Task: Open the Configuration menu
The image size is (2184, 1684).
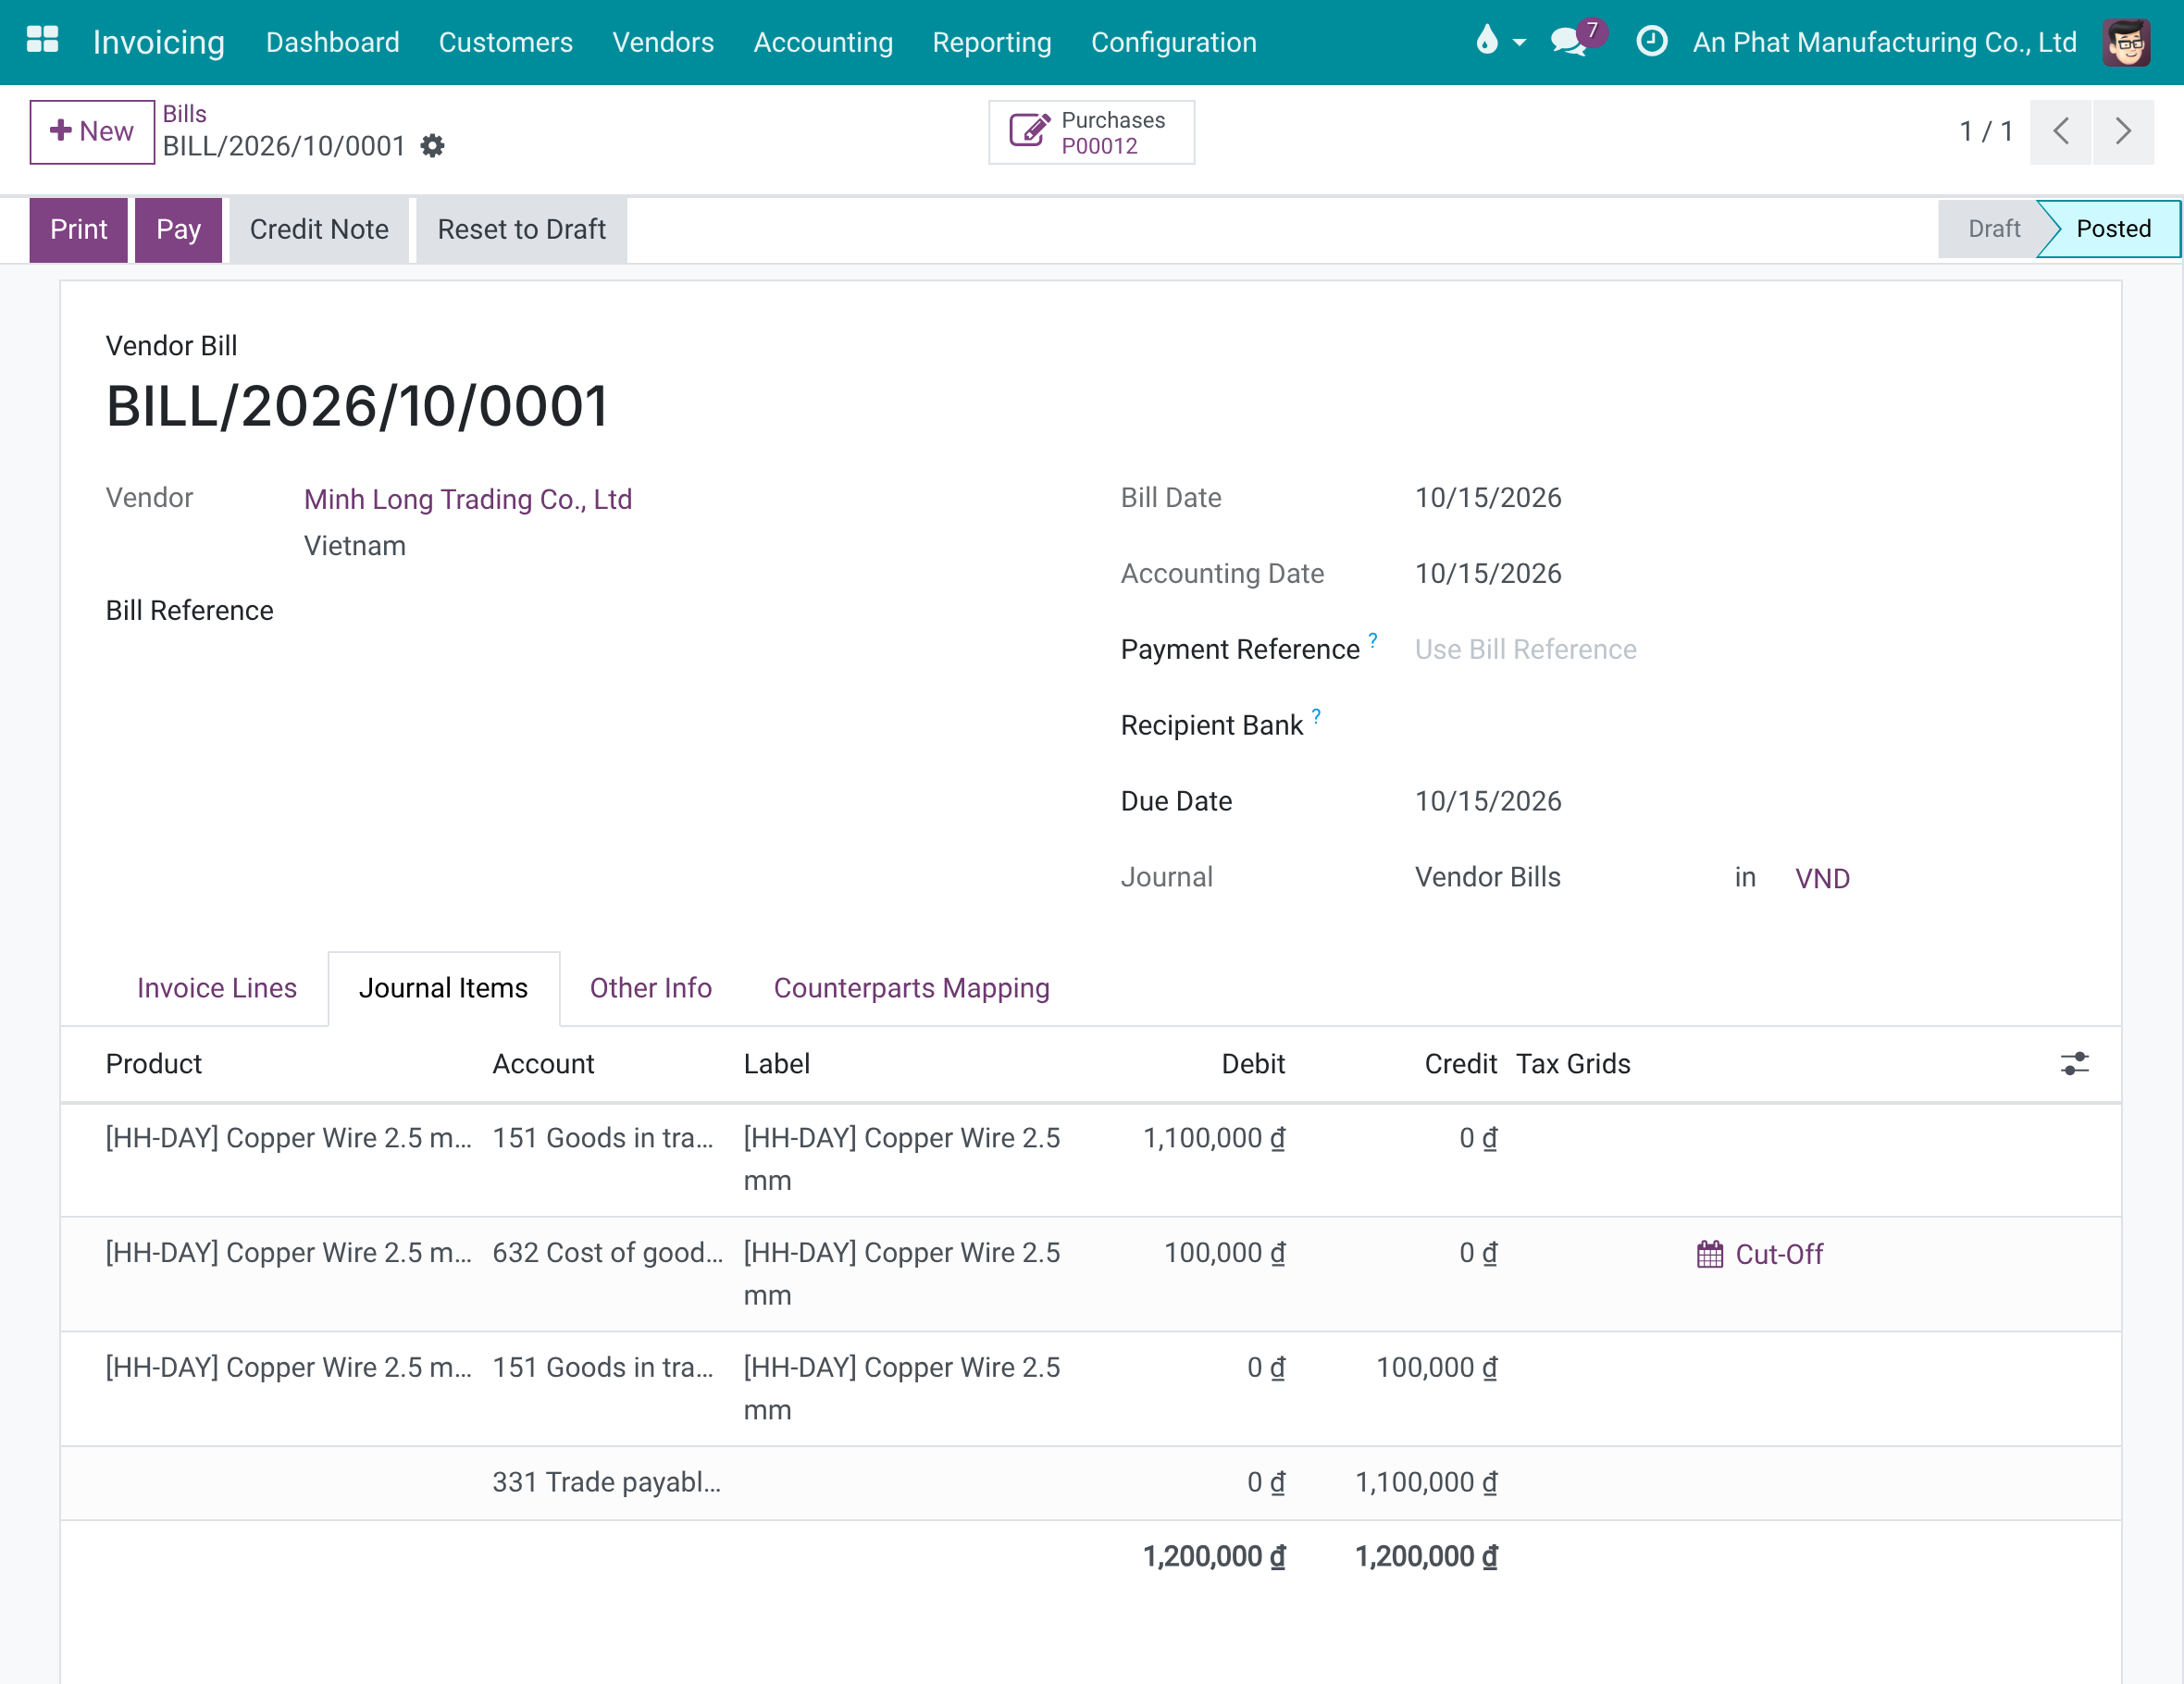Action: pos(1174,42)
